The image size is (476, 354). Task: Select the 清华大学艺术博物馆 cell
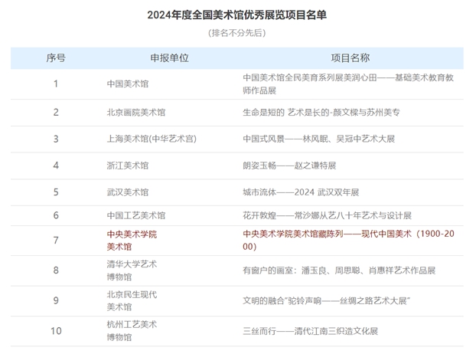tap(132, 270)
